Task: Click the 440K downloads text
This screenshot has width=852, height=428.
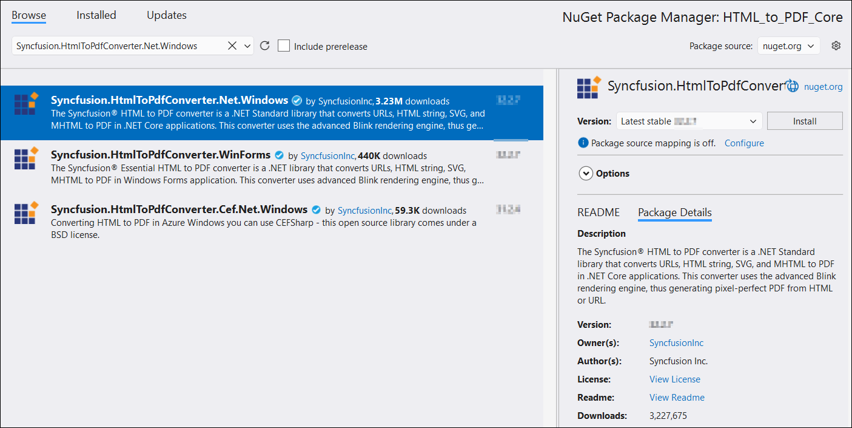Action: click(x=392, y=156)
